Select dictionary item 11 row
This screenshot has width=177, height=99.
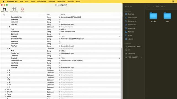tap(60, 87)
